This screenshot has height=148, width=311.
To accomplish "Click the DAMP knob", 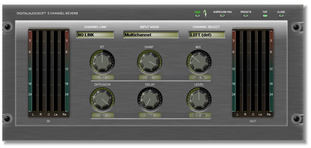I will (x=149, y=62).
